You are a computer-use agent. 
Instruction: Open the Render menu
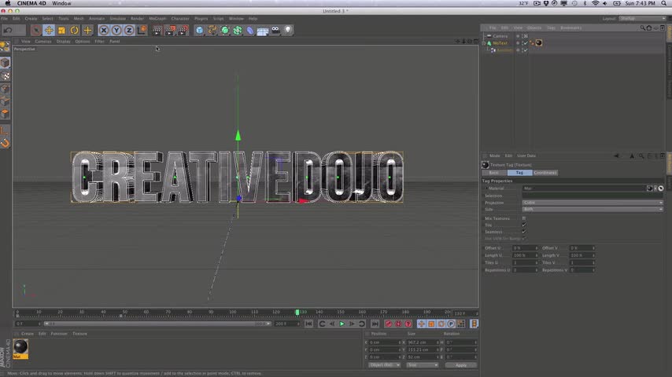[x=137, y=19]
